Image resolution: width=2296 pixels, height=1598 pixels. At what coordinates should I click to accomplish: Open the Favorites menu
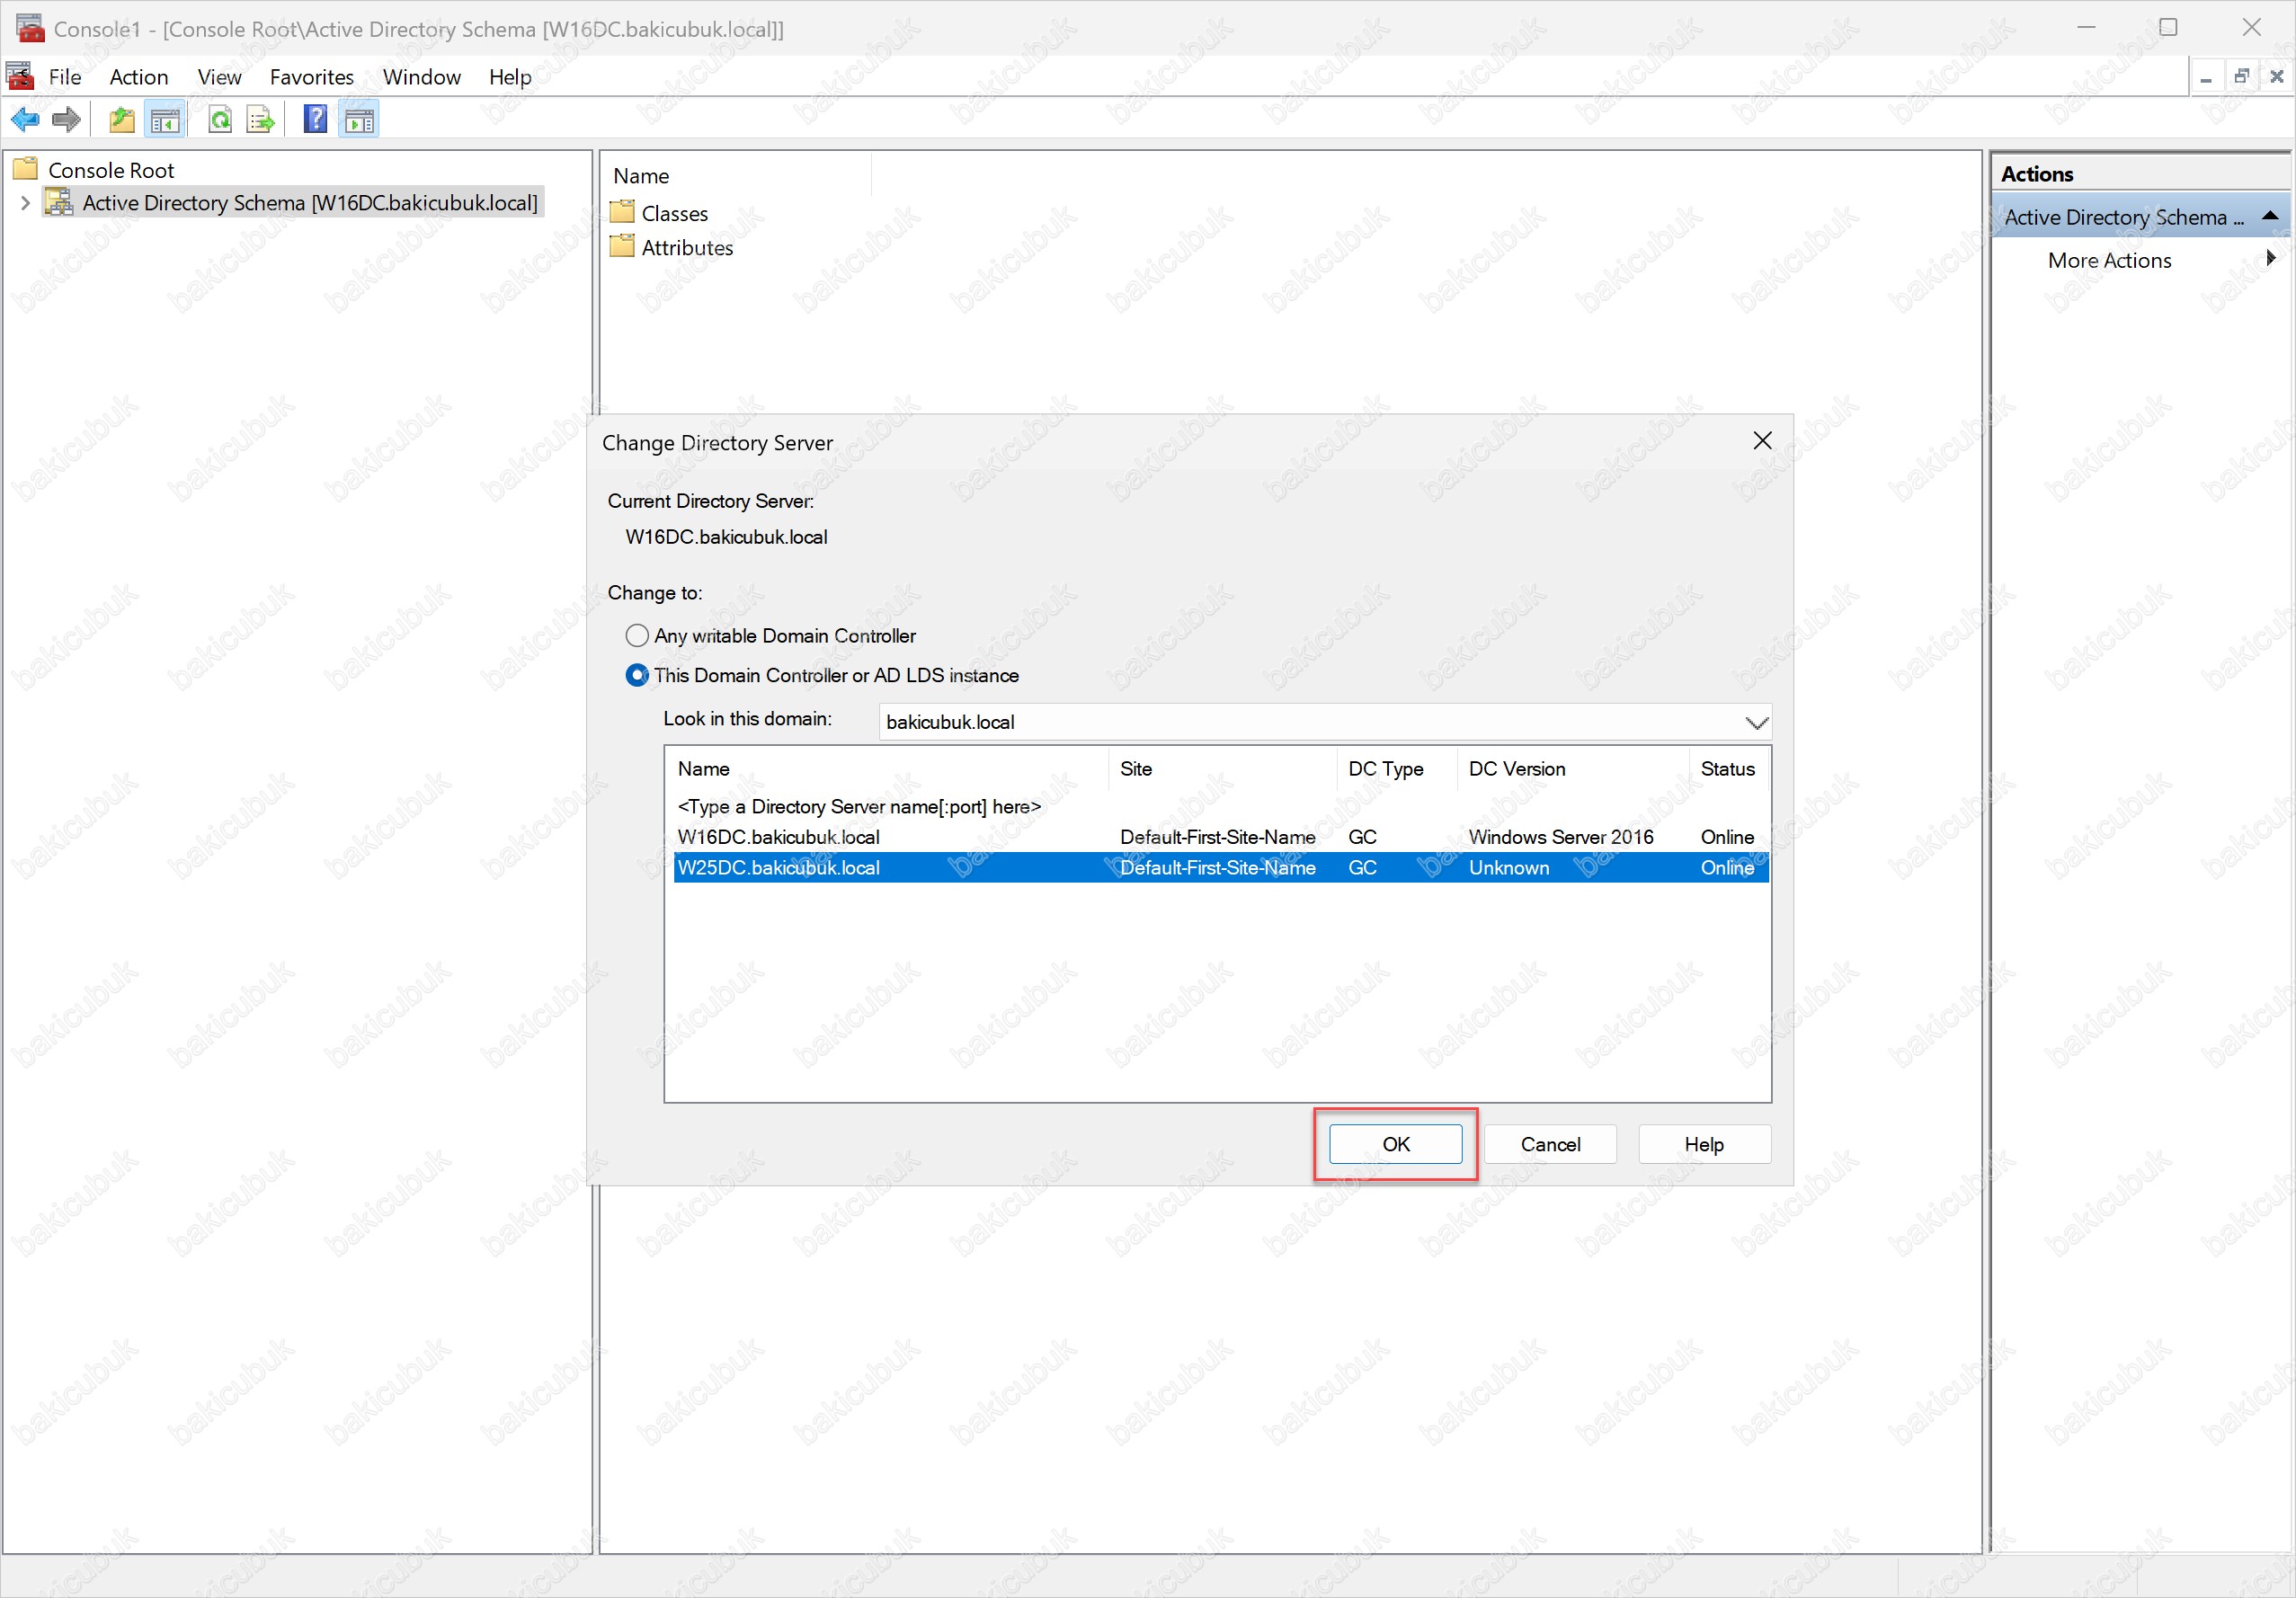pyautogui.click(x=312, y=77)
